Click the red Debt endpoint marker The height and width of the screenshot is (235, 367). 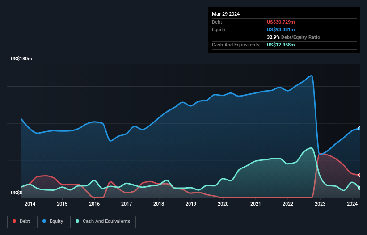[359, 175]
